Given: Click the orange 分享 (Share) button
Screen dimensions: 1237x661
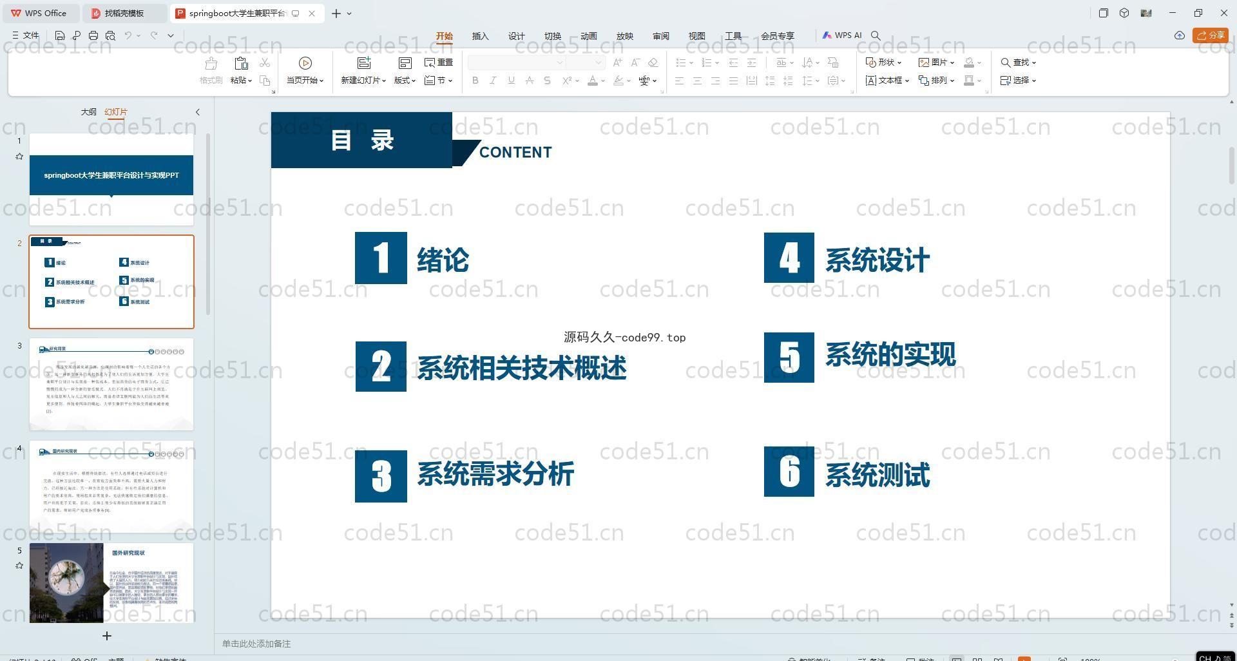Looking at the screenshot, I should (1211, 35).
